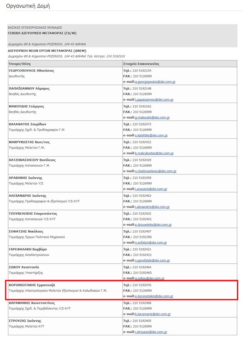This screenshot has width=246, height=337.
Task: Click fax number 210 5192396
Action: tap(142, 237)
